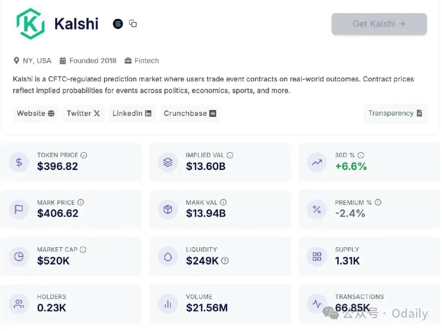
Task: Open the Crunchbase profile link
Action: pos(190,113)
